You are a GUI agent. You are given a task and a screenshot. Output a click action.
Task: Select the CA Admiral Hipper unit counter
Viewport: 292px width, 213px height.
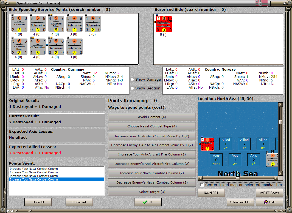tap(19, 47)
